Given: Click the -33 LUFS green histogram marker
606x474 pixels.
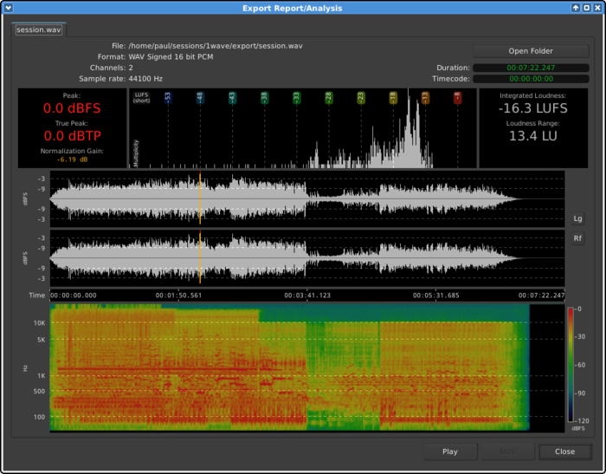Looking at the screenshot, I should (x=296, y=98).
